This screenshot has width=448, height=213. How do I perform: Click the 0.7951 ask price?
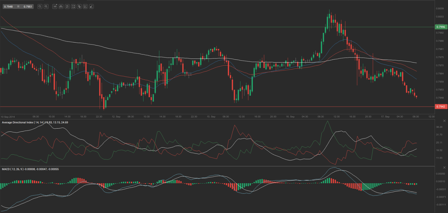point(28,6)
